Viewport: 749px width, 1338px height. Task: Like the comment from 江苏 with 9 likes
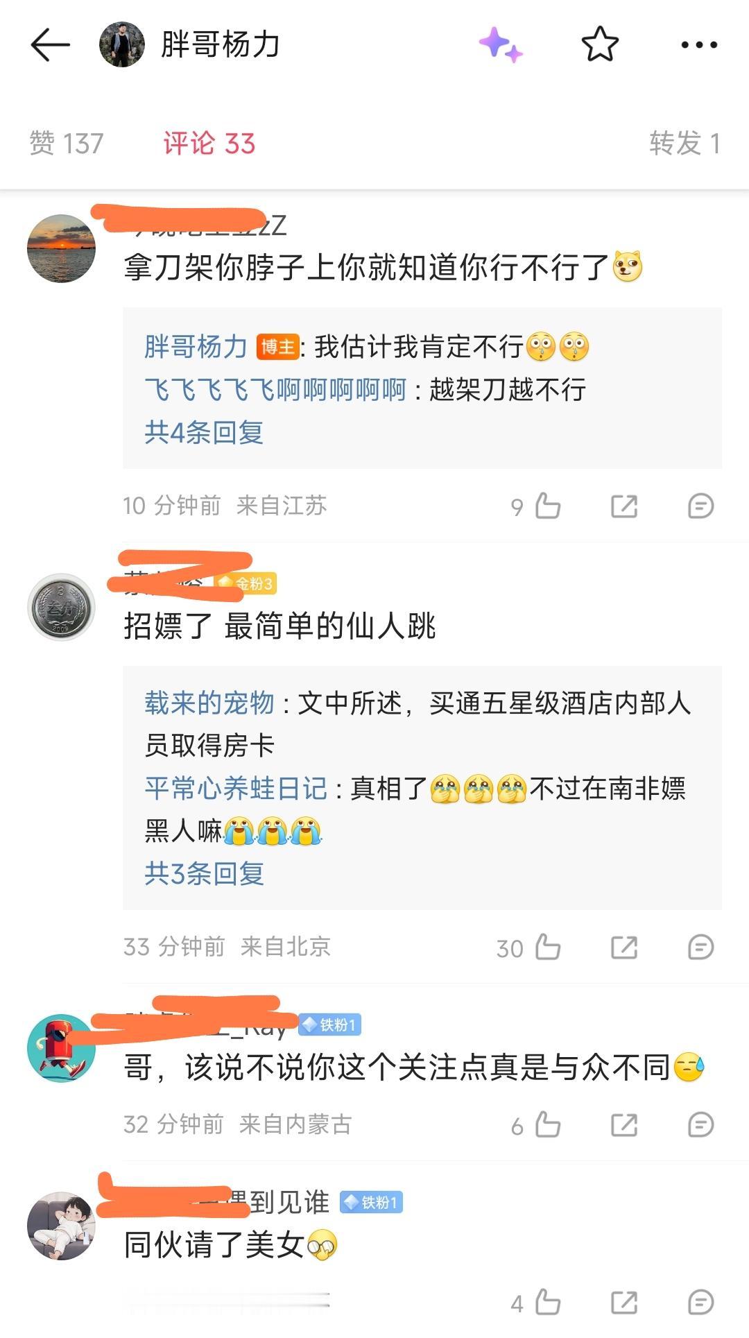[547, 506]
